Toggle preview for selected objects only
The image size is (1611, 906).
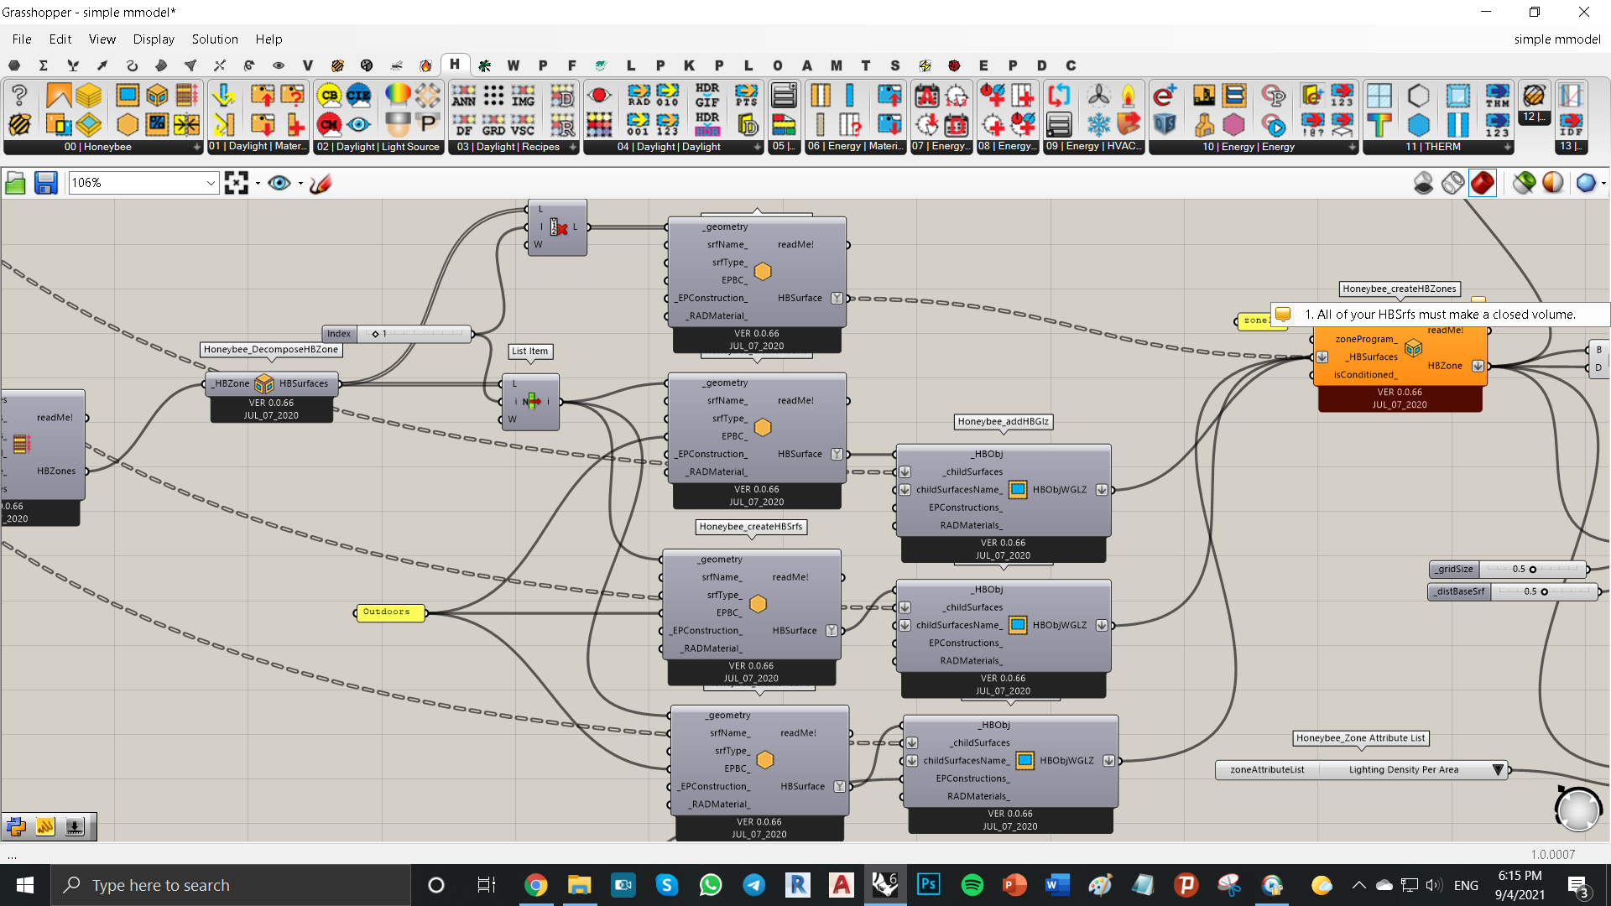1524,183
